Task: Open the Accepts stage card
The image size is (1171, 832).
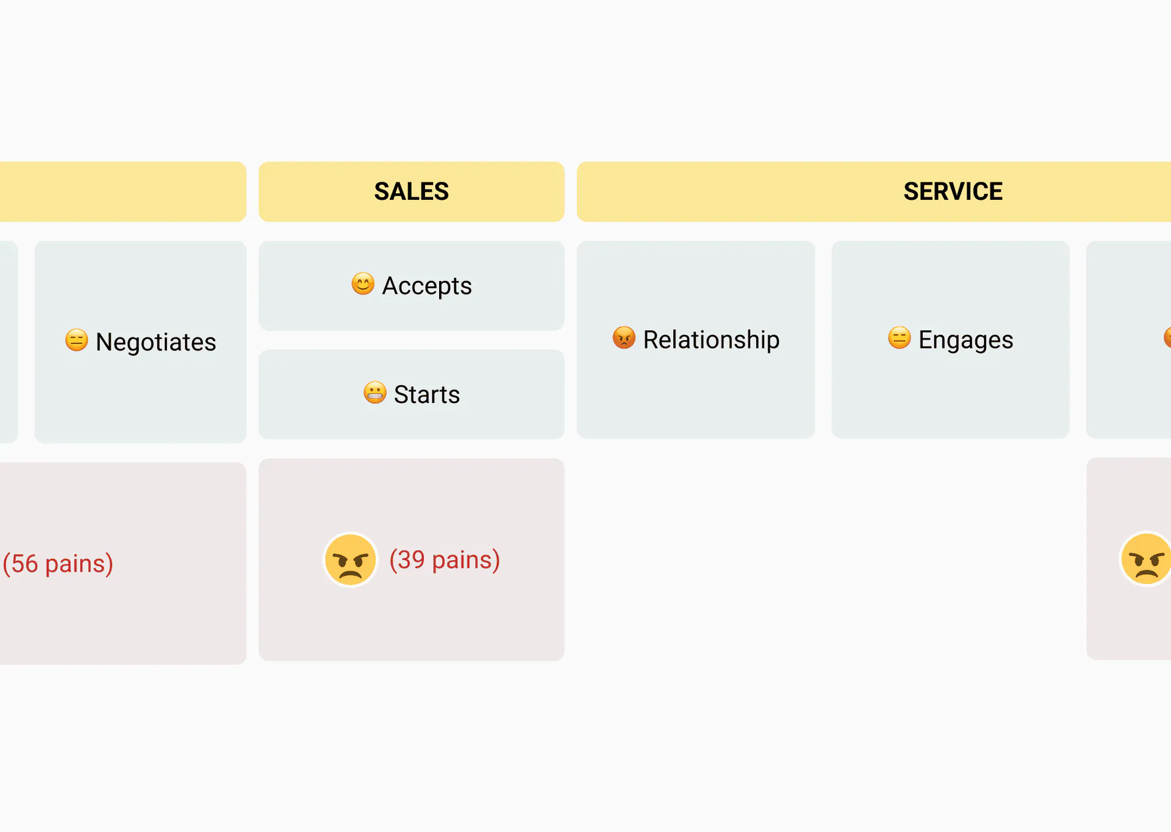Action: pos(412,286)
